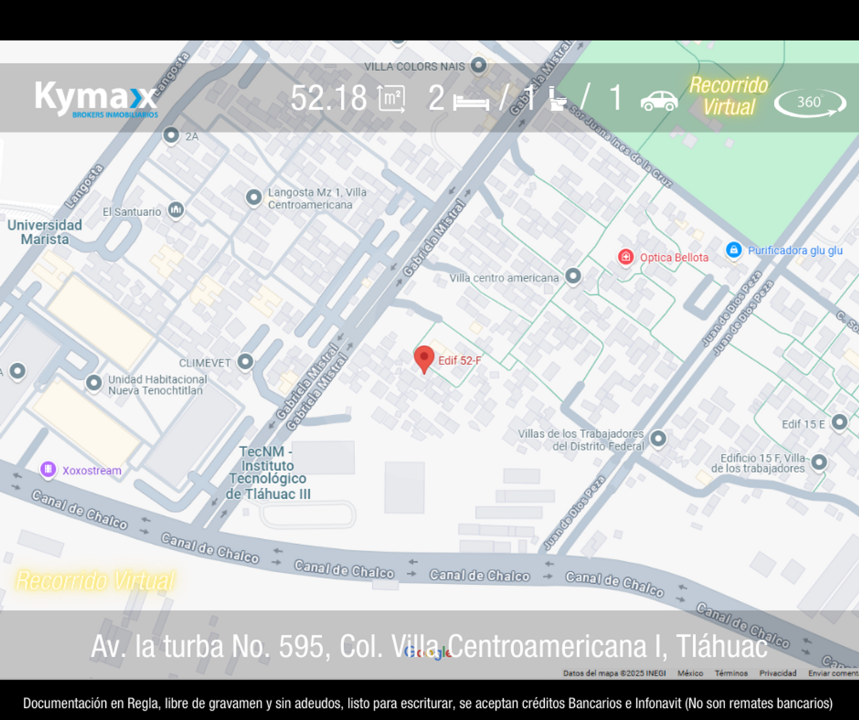
Task: Click the 52.18 area value
Action: (x=329, y=99)
